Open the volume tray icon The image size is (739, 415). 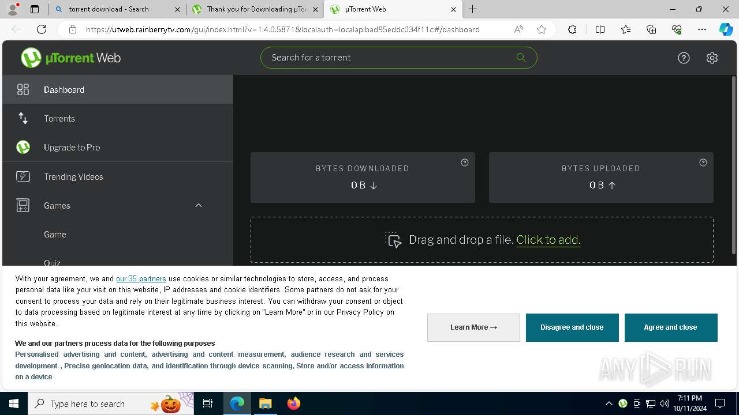click(665, 403)
